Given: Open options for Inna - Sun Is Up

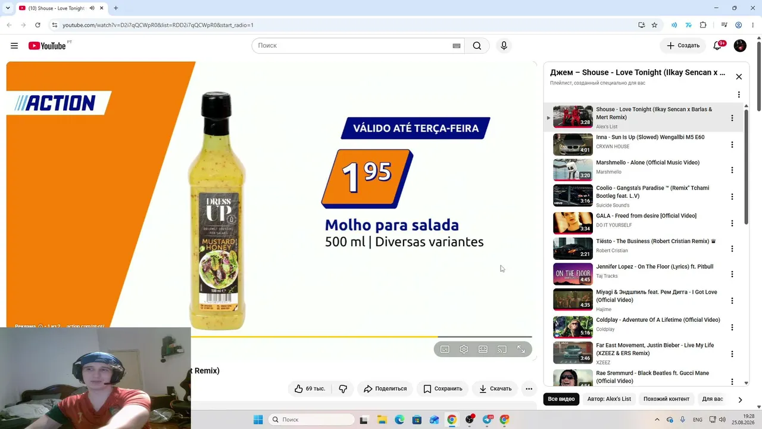Looking at the screenshot, I should 732,144.
